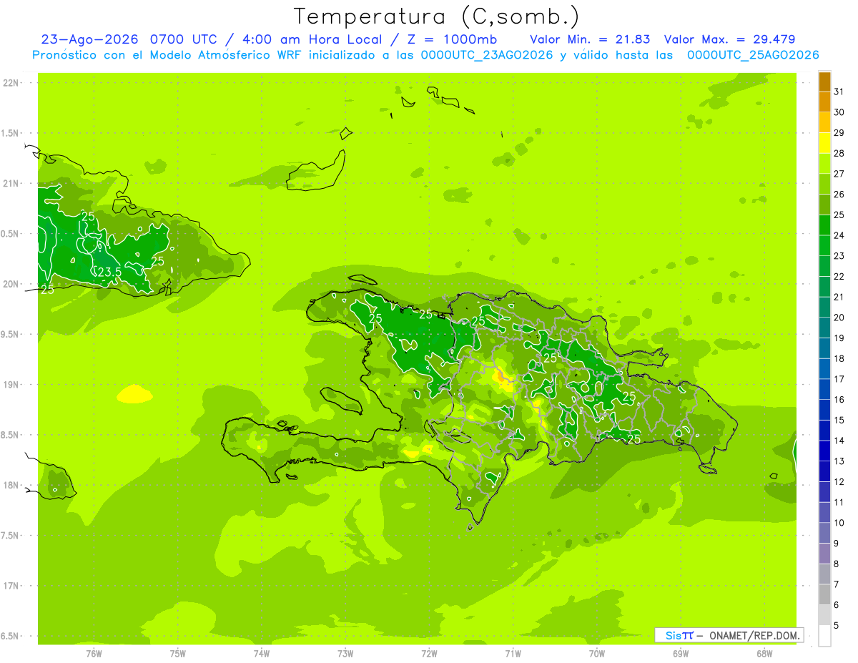Click the yellow warm spot in the sea near 19N
The image size is (858, 663).
pyautogui.click(x=134, y=394)
